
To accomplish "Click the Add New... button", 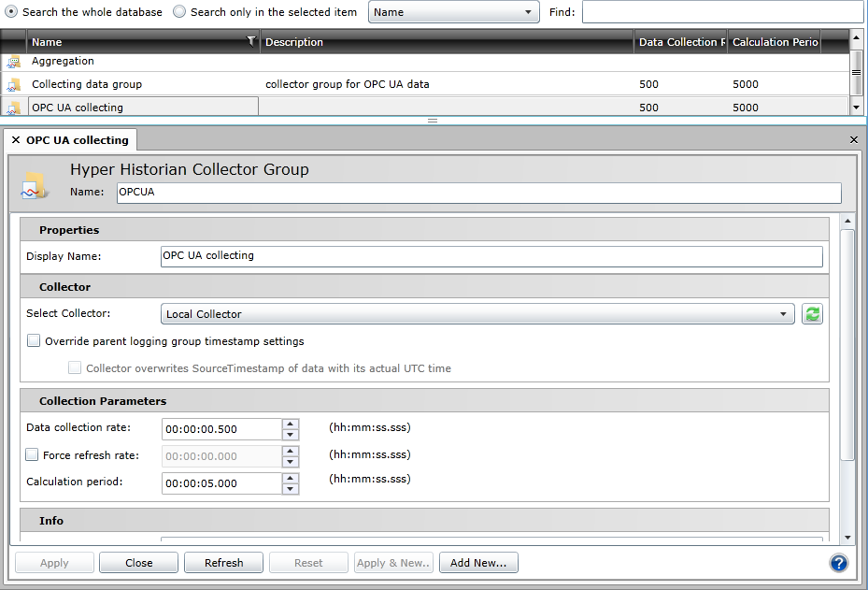I will tap(478, 563).
